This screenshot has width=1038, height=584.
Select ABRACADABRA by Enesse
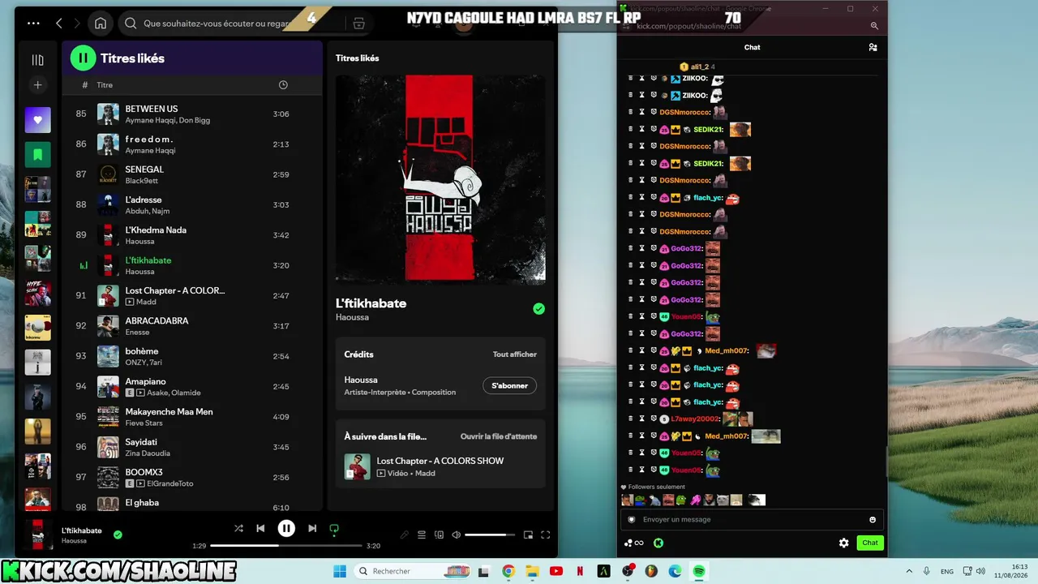pos(192,326)
